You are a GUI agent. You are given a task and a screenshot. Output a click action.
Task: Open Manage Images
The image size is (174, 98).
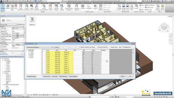(124, 7)
